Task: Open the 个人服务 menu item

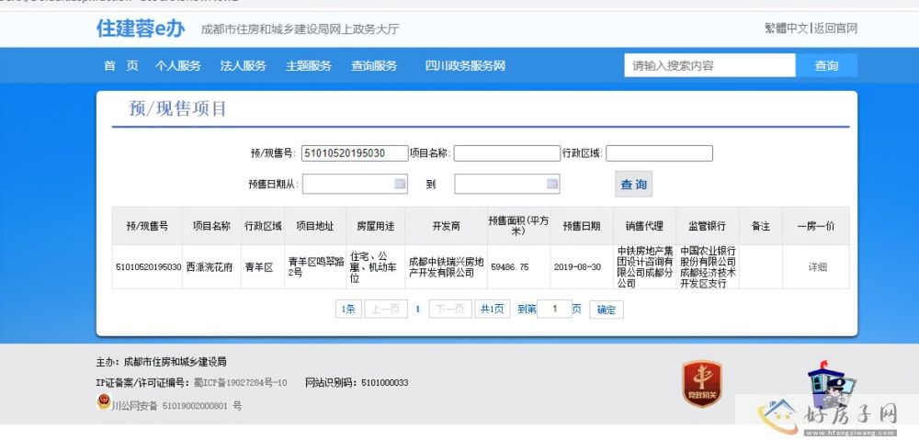Action: 178,65
